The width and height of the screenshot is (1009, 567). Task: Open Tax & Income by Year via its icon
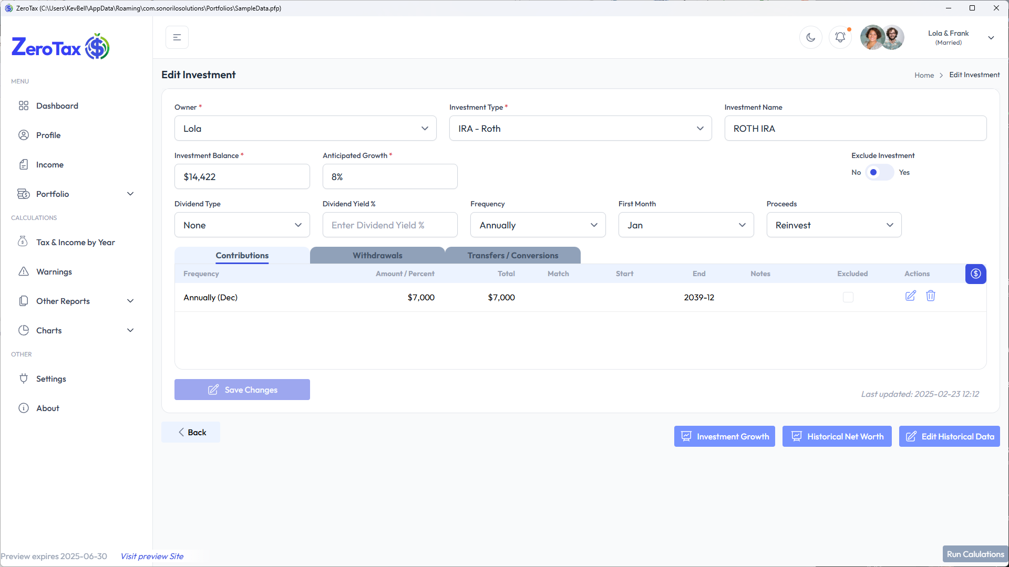point(23,242)
